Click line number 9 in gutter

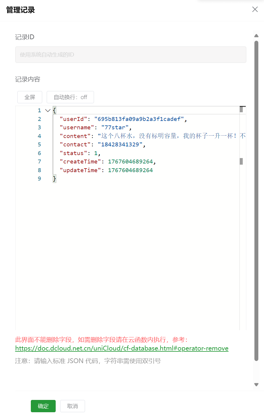tap(39, 178)
